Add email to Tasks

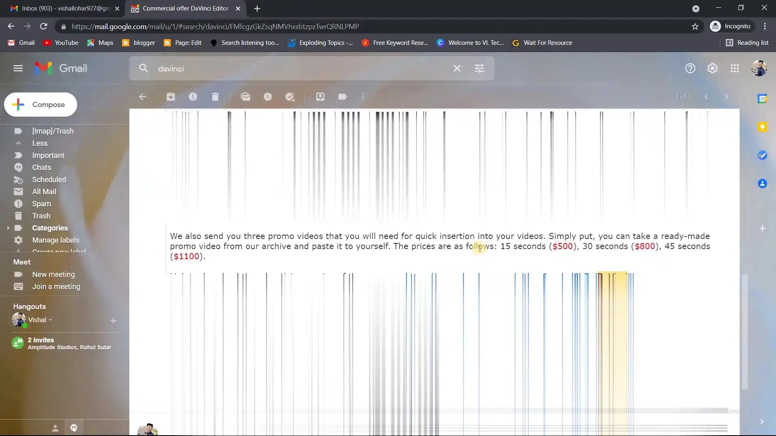point(290,97)
